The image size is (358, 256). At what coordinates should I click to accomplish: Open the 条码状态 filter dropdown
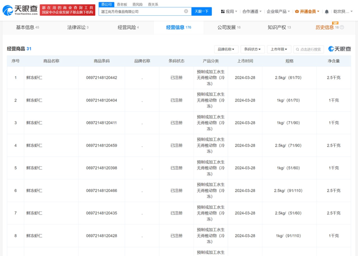(x=252, y=49)
